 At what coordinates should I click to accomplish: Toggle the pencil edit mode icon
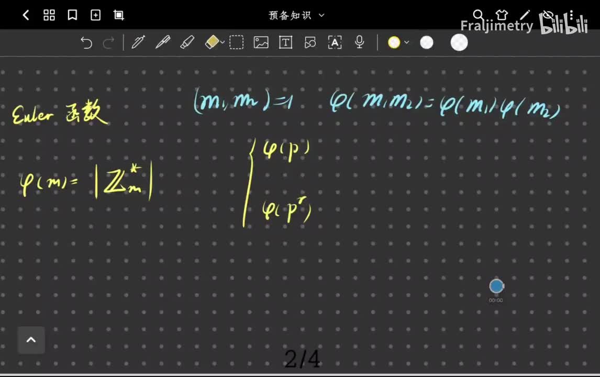point(525,15)
